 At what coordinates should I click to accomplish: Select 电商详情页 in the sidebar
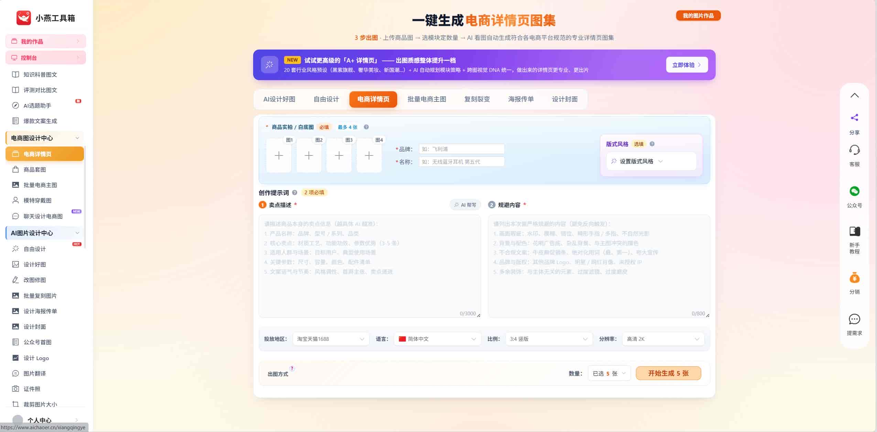click(45, 154)
